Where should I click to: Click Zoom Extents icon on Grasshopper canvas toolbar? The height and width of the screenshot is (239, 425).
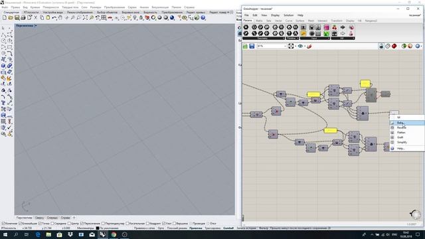(x=291, y=46)
